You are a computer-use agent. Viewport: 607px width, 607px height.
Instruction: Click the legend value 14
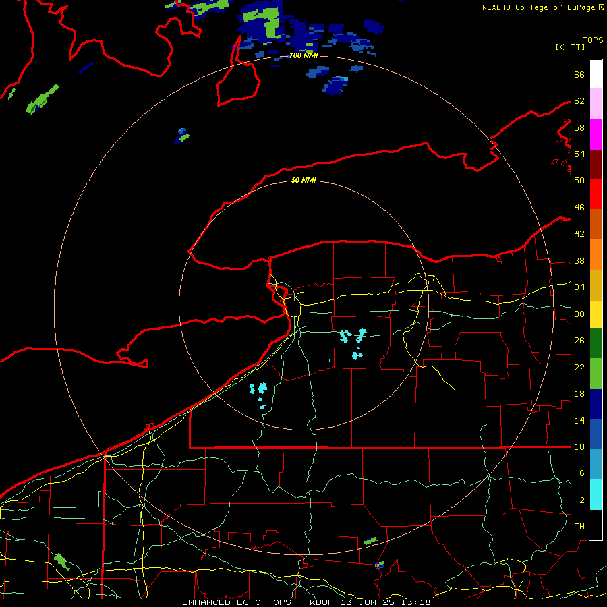pyautogui.click(x=579, y=420)
